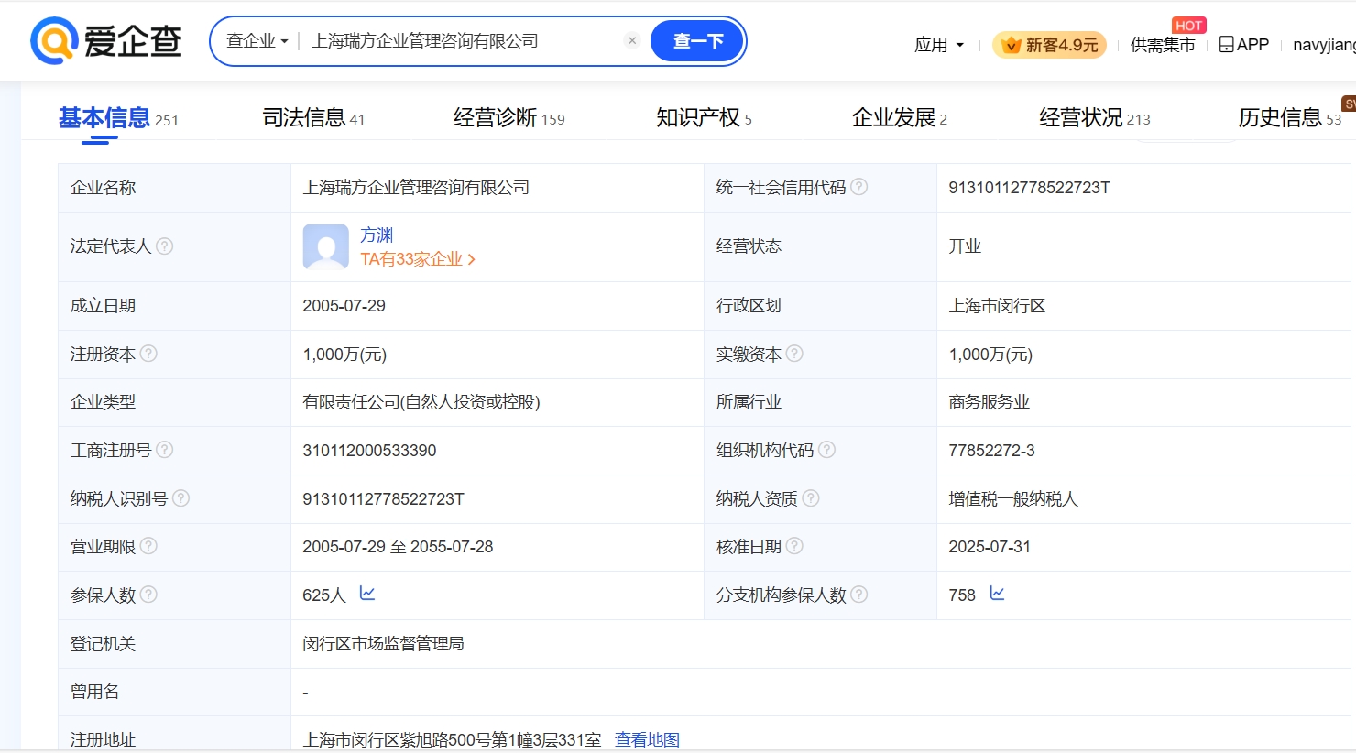Expand the 应用 dropdown menu

[x=939, y=45]
